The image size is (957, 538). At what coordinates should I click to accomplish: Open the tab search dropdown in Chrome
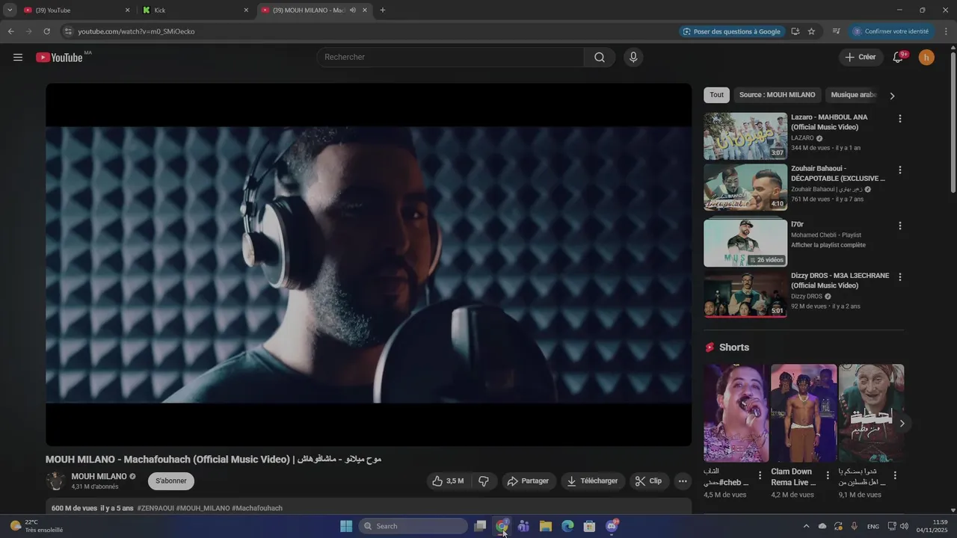(10, 10)
